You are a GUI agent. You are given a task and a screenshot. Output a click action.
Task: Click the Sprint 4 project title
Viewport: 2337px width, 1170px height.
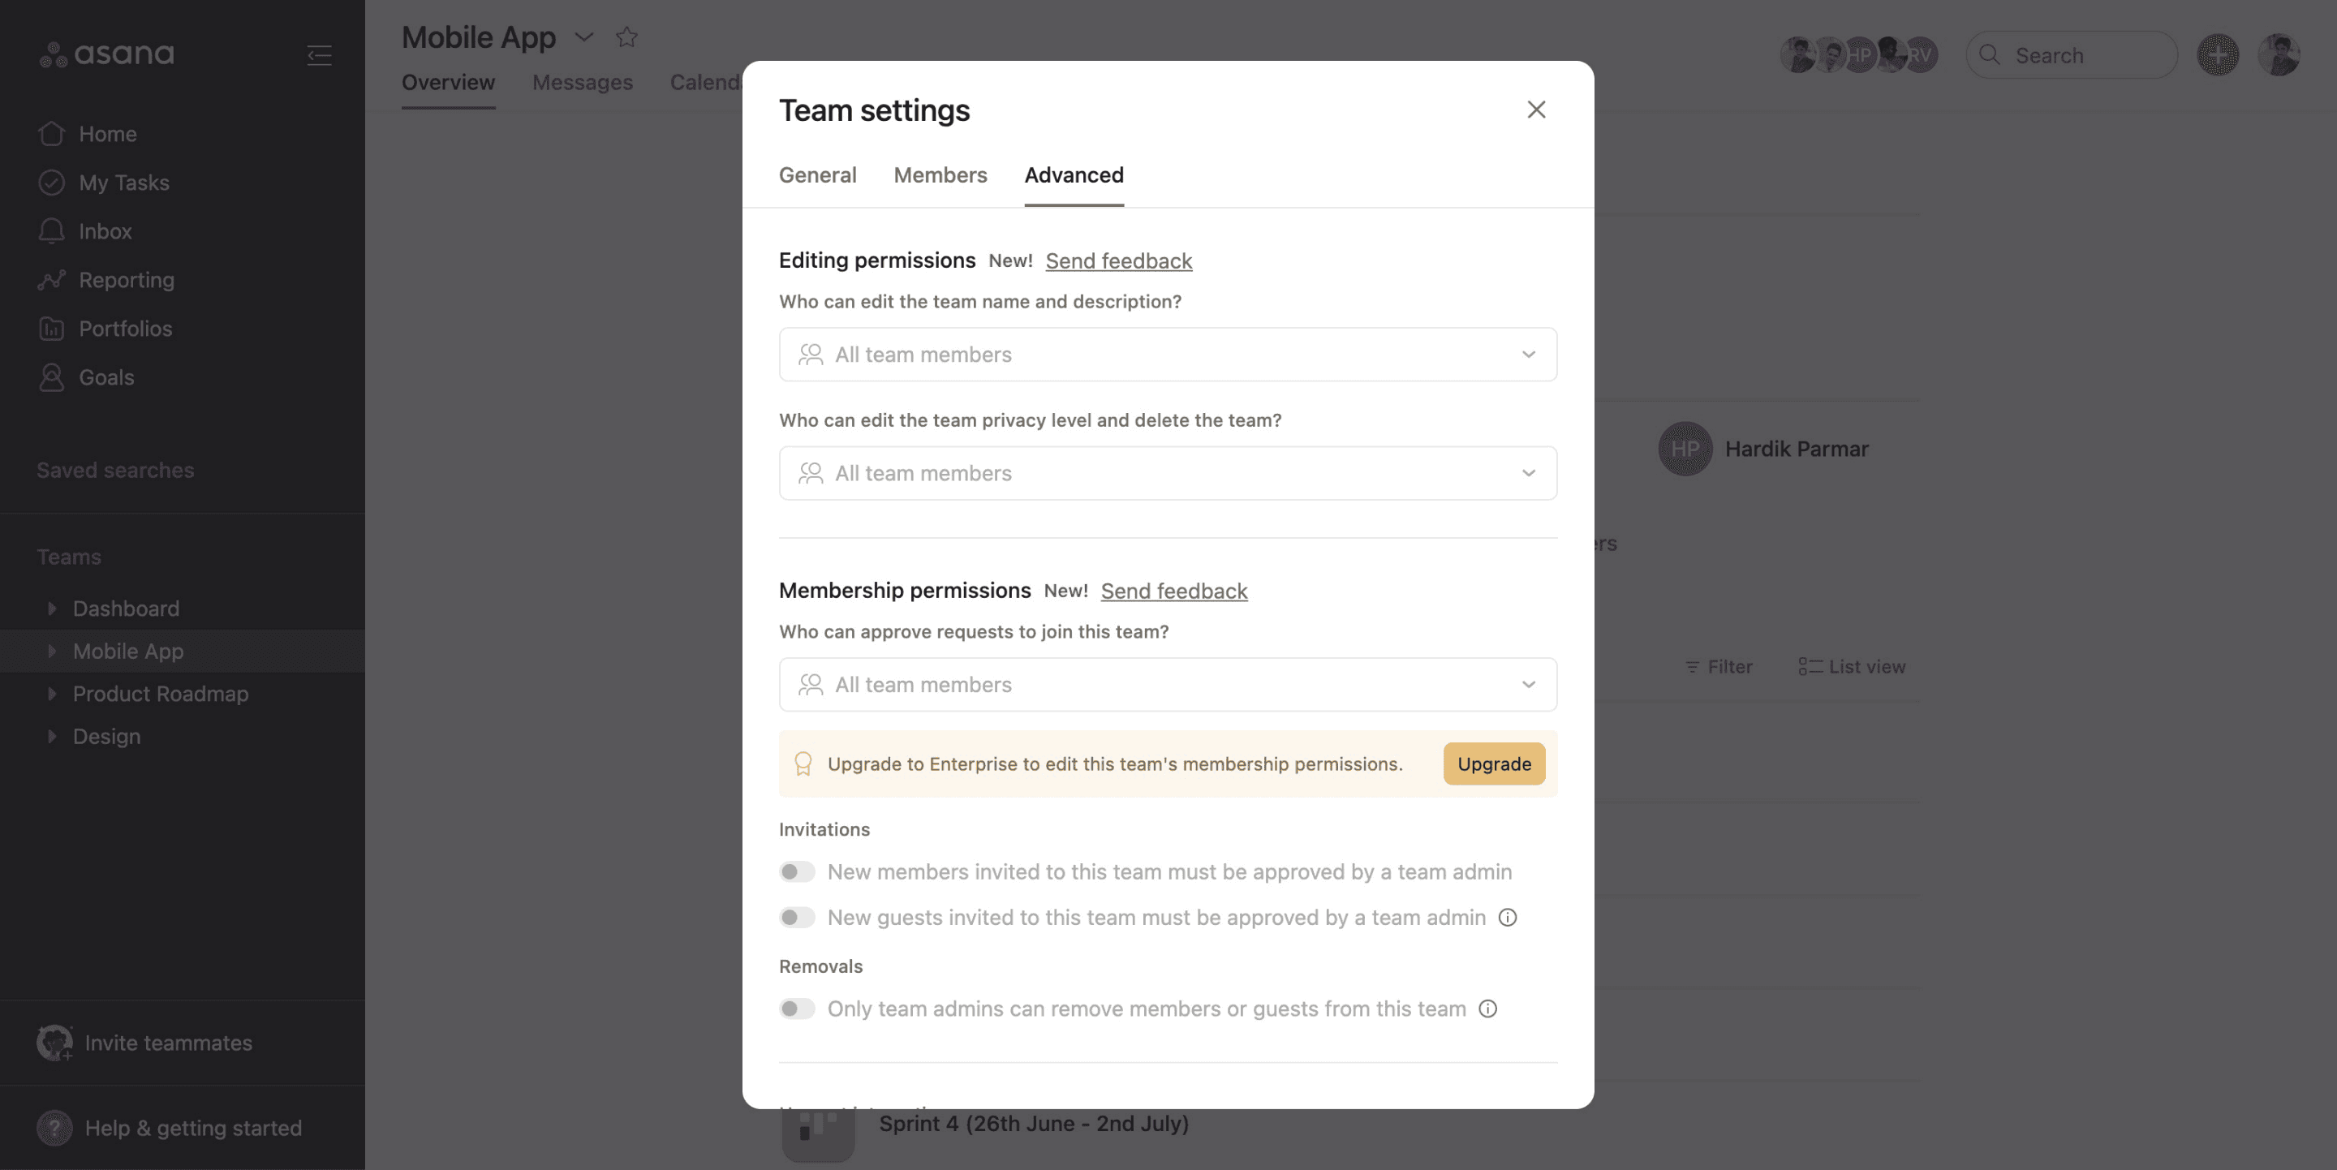click(x=1033, y=1124)
